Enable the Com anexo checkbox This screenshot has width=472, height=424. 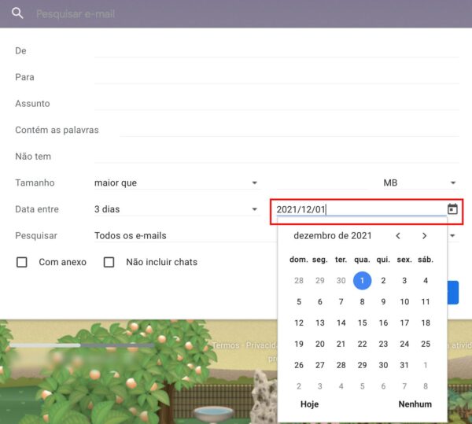[22, 262]
